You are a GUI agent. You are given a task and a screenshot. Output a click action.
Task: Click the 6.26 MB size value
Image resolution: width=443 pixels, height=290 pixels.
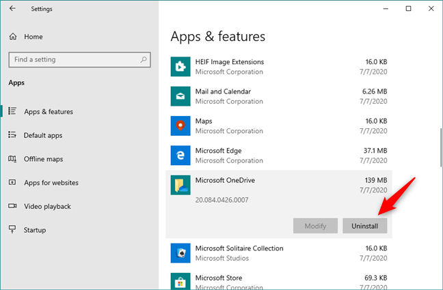point(375,91)
